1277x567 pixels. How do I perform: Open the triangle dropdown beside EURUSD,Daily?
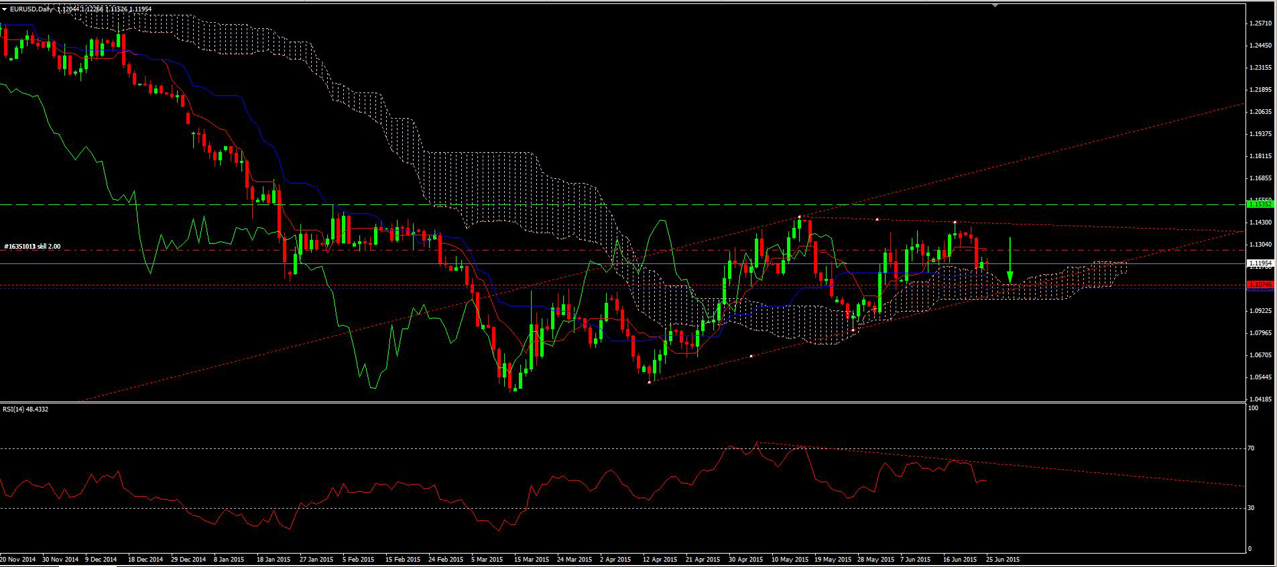pos(5,9)
